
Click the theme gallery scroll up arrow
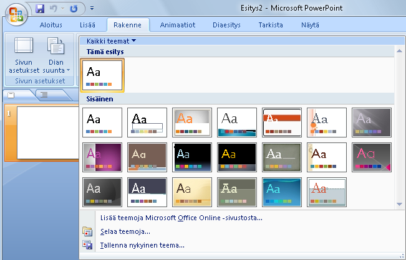[399, 51]
